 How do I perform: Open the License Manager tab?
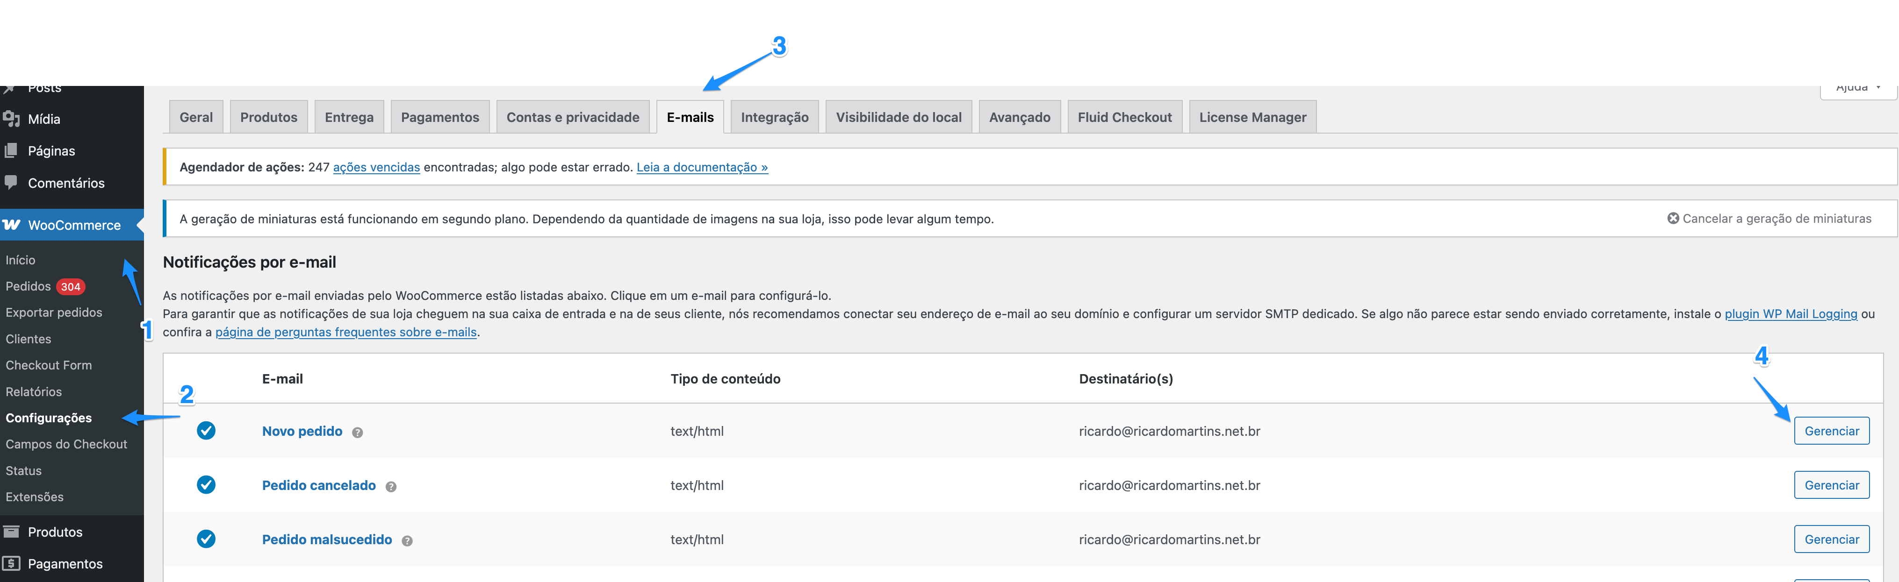(1252, 116)
